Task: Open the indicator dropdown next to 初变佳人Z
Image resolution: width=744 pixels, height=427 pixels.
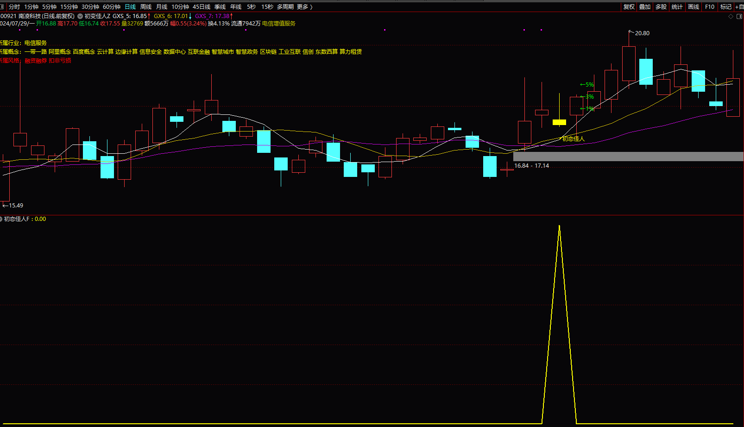Action: point(80,16)
